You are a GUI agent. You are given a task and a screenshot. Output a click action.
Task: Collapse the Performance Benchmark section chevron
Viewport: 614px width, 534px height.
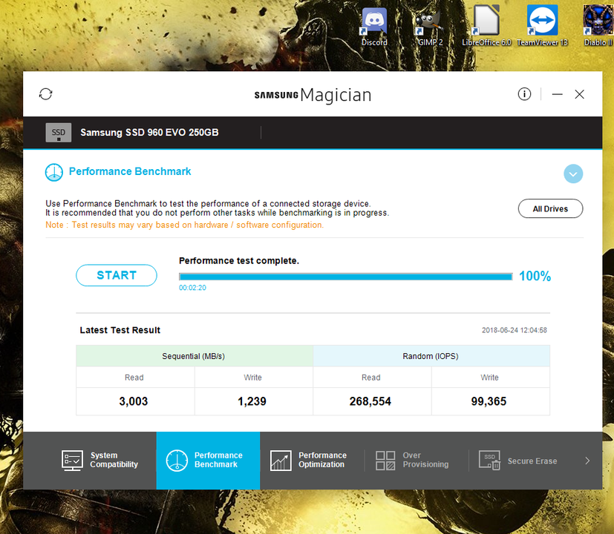coord(573,174)
